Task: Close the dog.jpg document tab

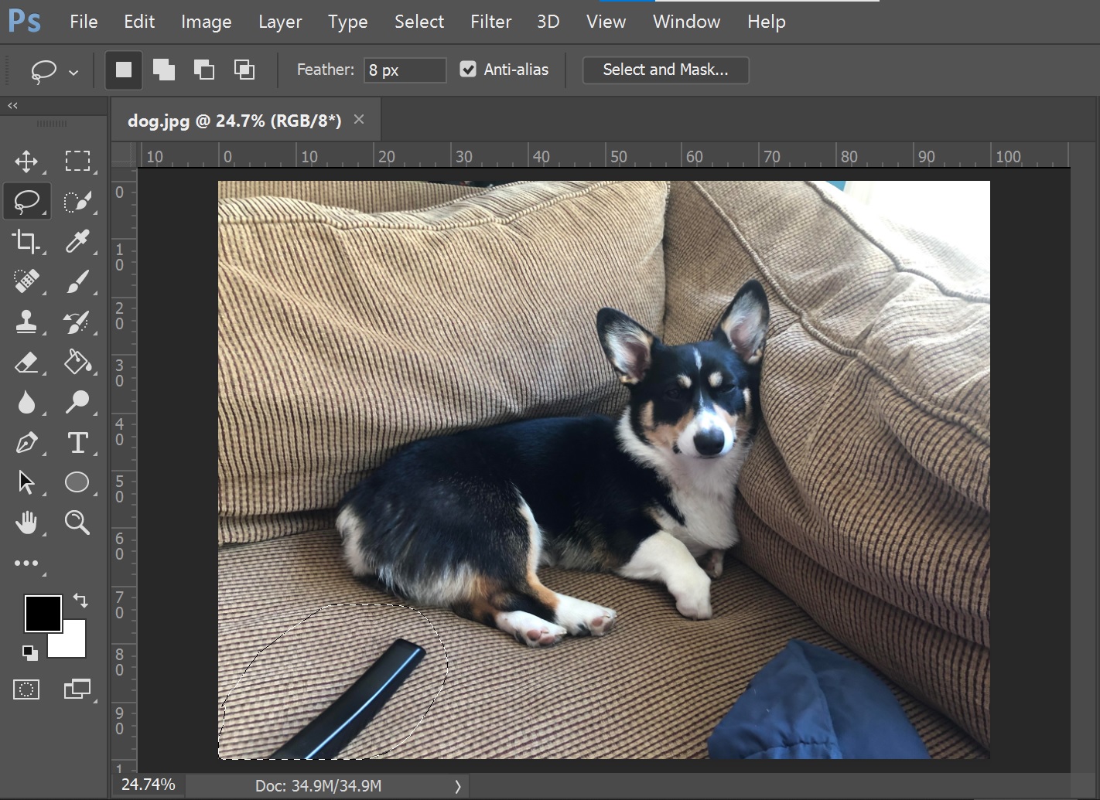Action: 359,119
